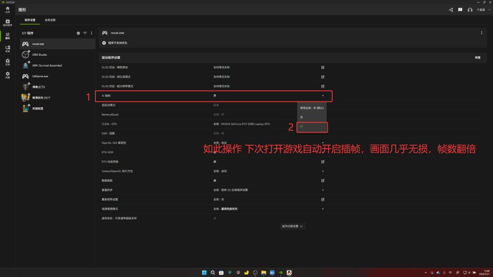Select recat.exe in program list
This screenshot has height=277, width=493.
coord(58,44)
